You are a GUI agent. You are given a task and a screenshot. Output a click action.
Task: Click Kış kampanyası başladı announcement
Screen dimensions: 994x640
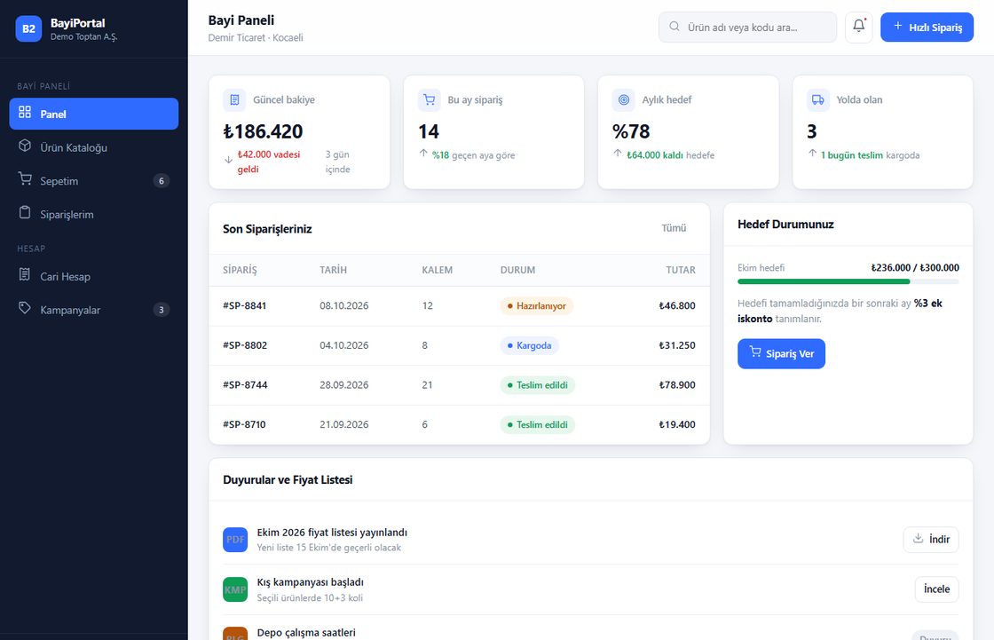click(x=310, y=582)
